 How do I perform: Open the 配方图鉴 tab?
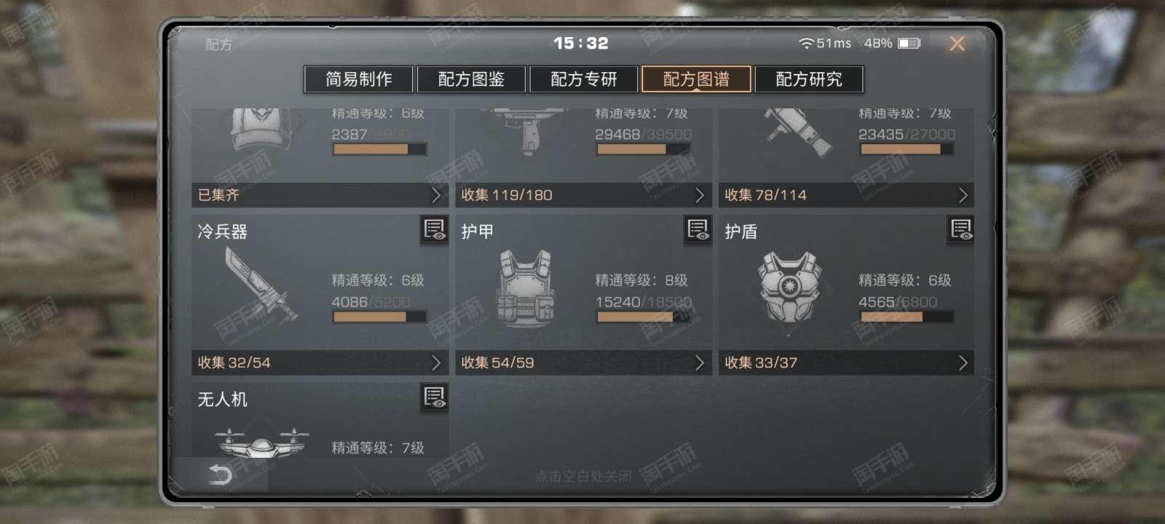click(x=471, y=79)
